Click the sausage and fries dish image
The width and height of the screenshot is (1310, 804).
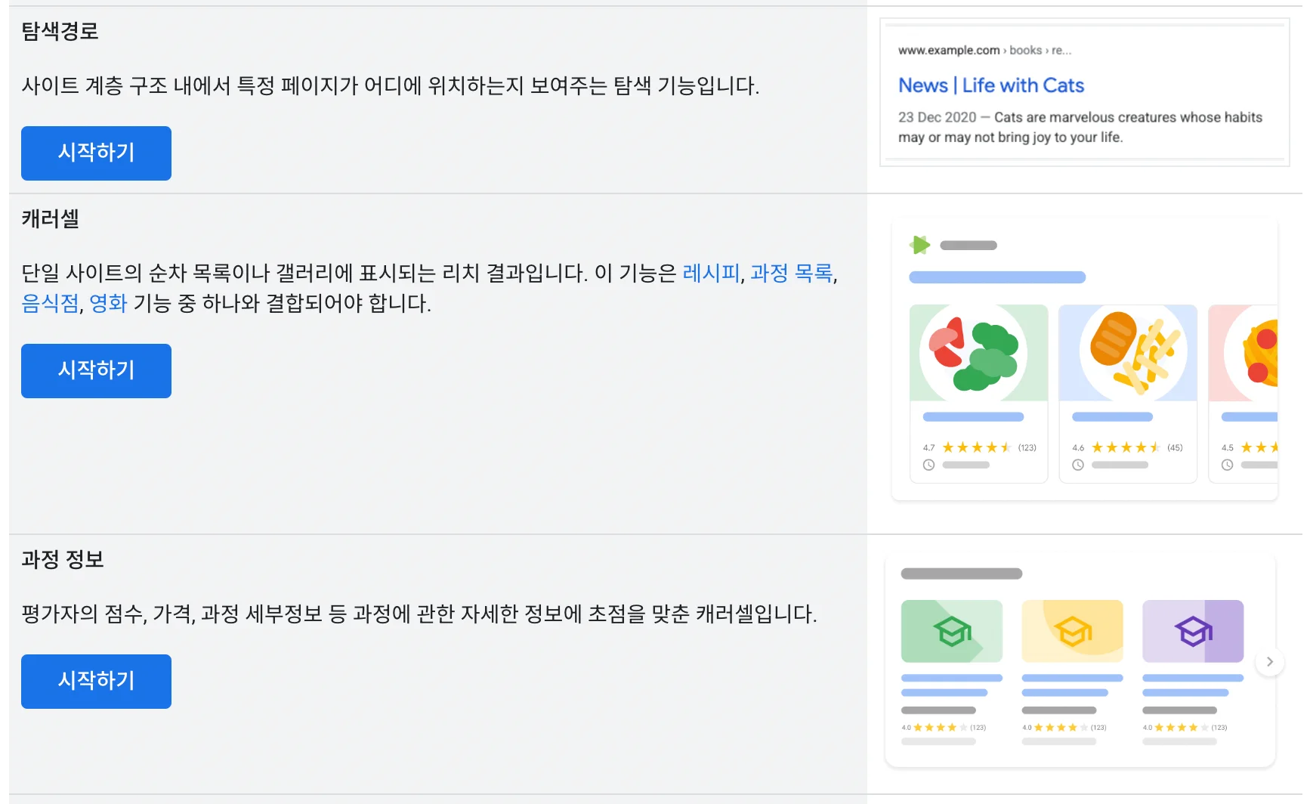pyautogui.click(x=1127, y=353)
